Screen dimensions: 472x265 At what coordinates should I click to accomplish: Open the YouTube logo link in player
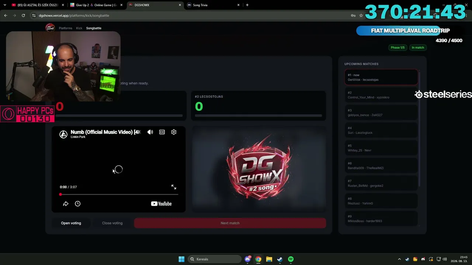point(162,204)
